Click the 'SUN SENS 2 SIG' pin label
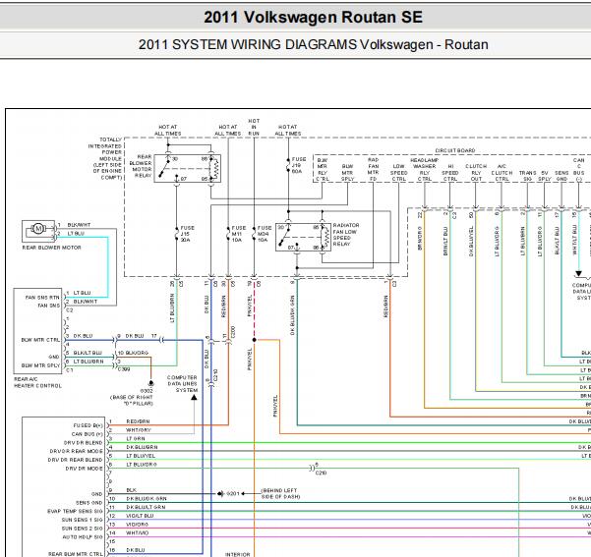 (82, 529)
